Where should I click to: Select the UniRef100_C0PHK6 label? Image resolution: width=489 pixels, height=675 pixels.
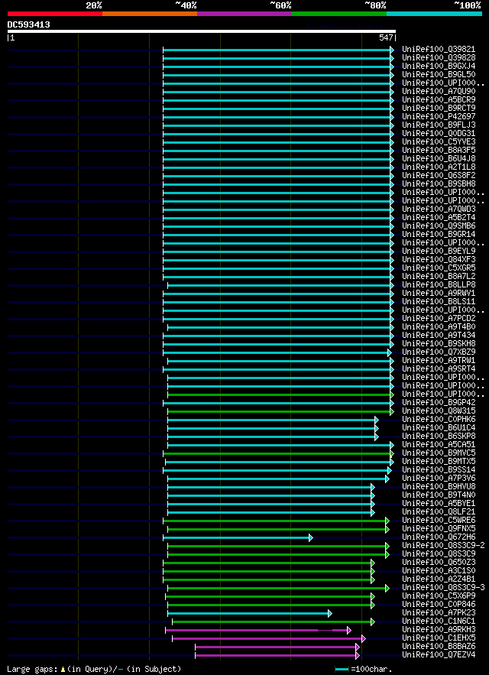tap(439, 419)
